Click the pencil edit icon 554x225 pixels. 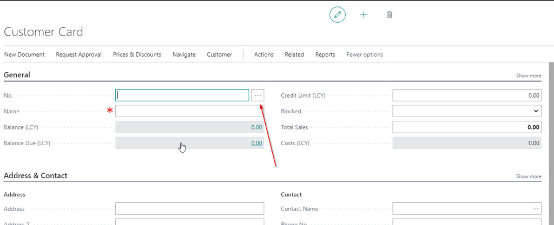(338, 15)
